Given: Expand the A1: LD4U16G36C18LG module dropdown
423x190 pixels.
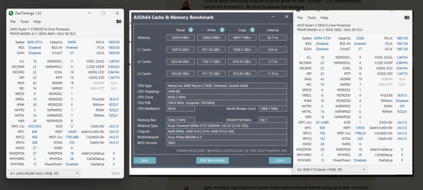Looking at the screenshot, I should pos(44,174).
